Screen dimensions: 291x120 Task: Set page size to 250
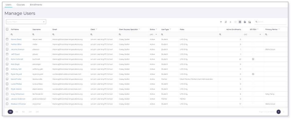37,112
